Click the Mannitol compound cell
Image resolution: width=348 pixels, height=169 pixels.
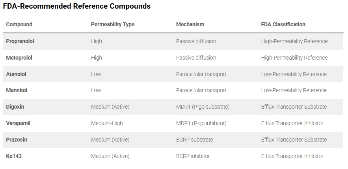coord(17,90)
